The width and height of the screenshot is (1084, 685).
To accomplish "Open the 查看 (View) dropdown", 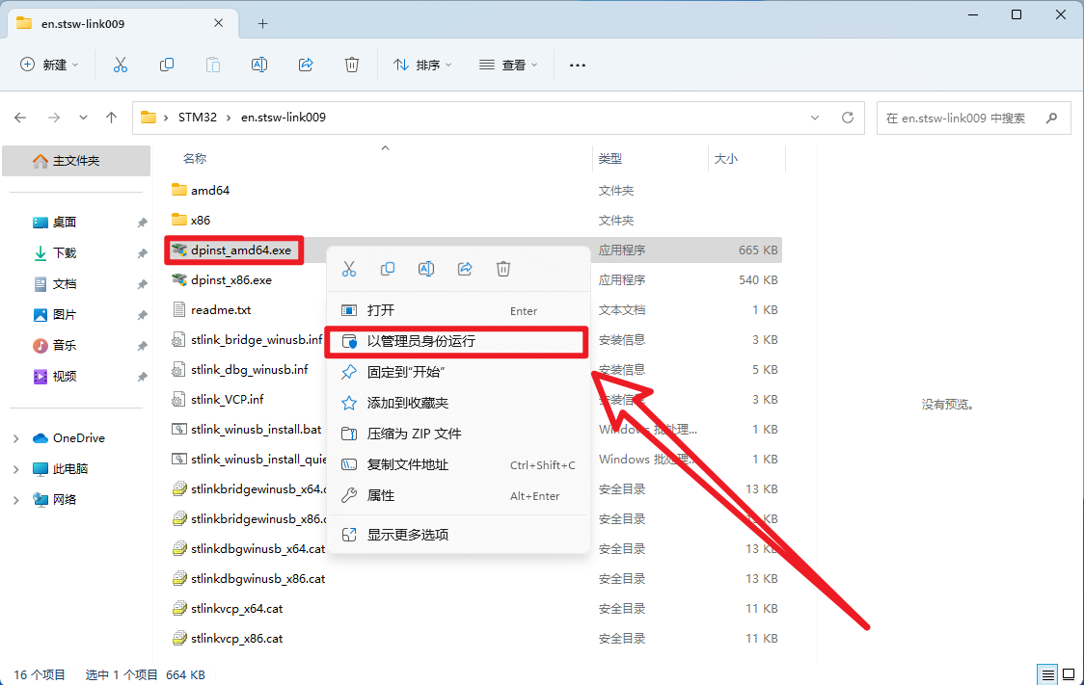I will click(508, 65).
